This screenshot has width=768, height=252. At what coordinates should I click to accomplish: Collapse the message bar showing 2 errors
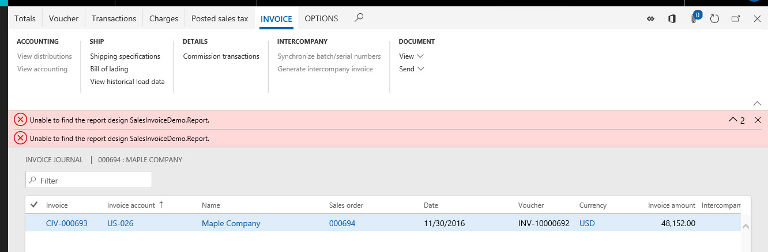click(x=736, y=120)
